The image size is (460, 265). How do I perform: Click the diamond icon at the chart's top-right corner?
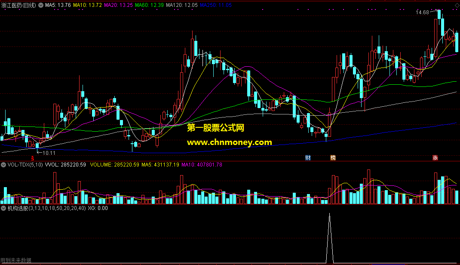pyautogui.click(x=457, y=6)
